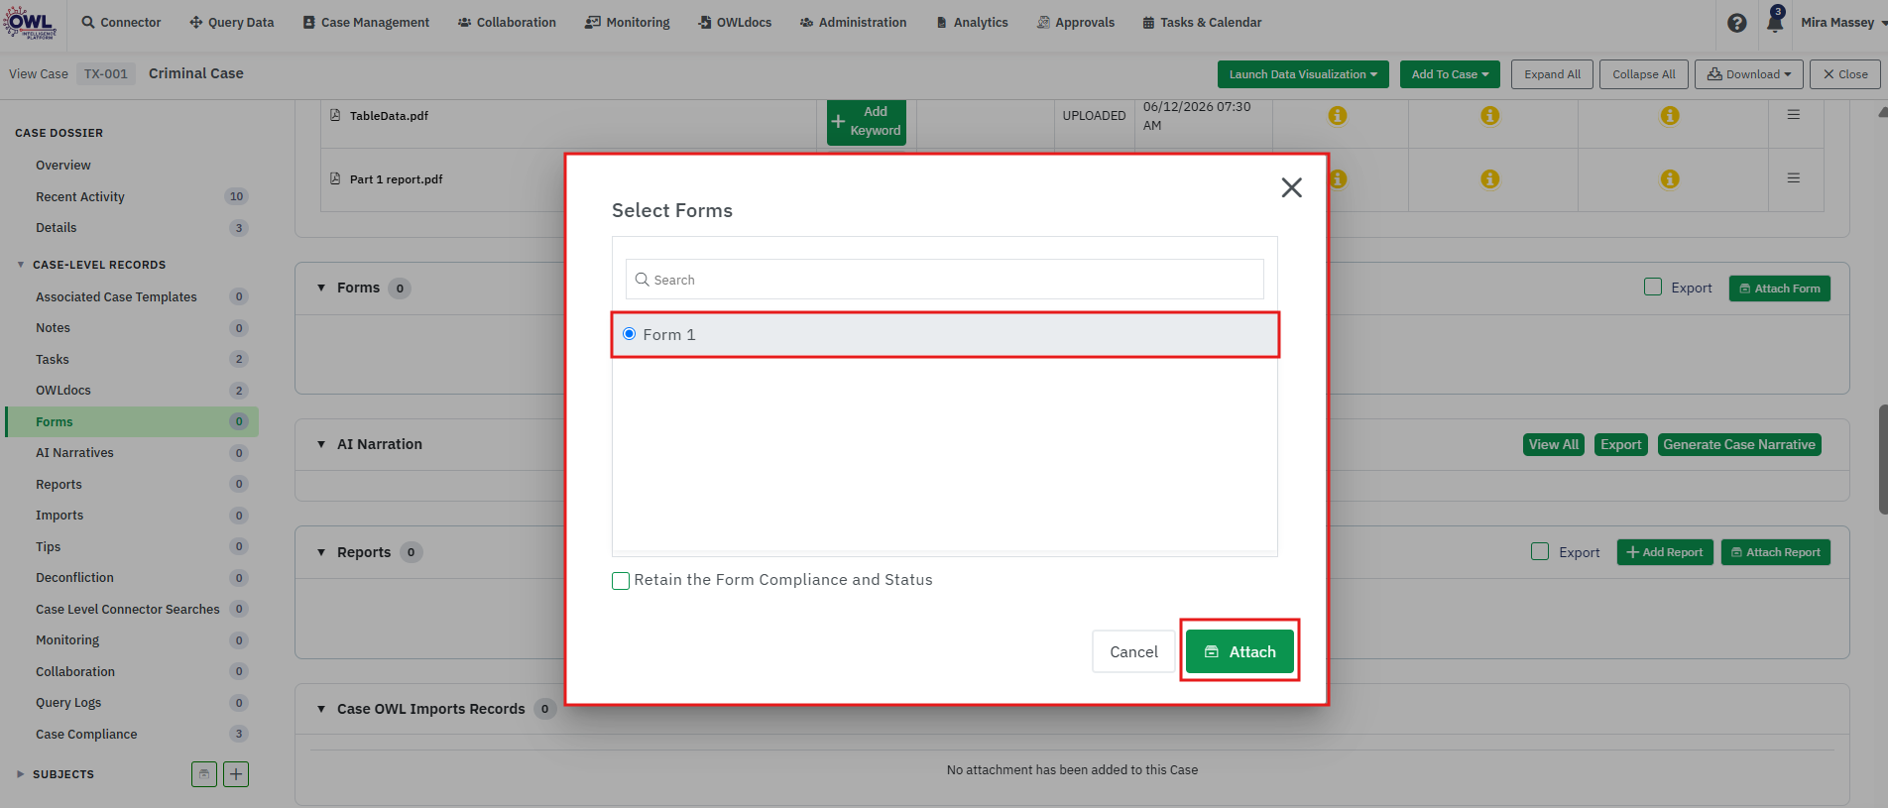Viewport: 1888px width, 808px height.
Task: Select AI Narratives in sidebar
Action: 74,453
